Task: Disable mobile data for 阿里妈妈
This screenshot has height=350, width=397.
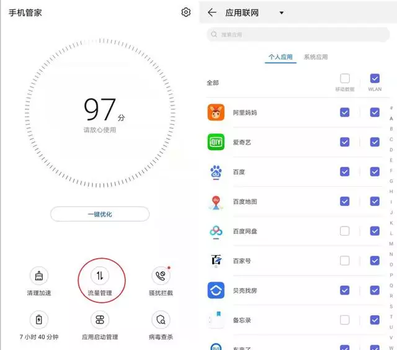Action: [x=345, y=112]
